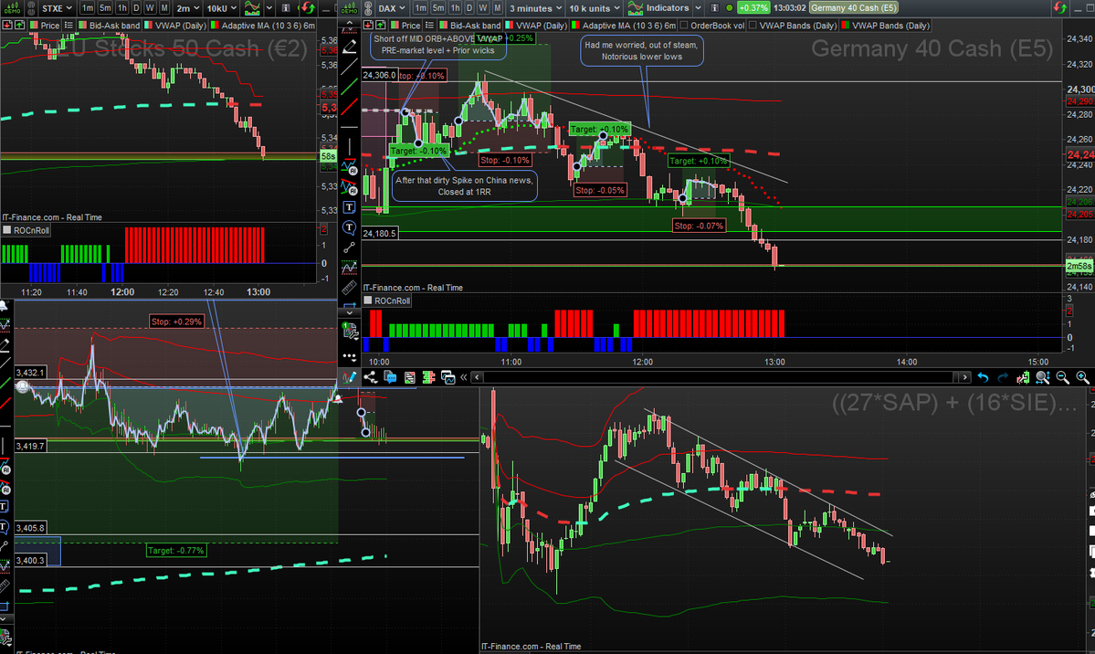This screenshot has height=654, width=1095.
Task: Click the scrollbar right arrow below DAX chart
Action: click(965, 377)
